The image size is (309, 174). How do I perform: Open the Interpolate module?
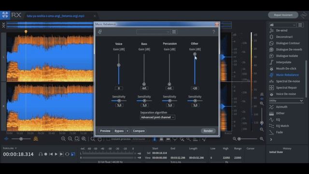283,62
